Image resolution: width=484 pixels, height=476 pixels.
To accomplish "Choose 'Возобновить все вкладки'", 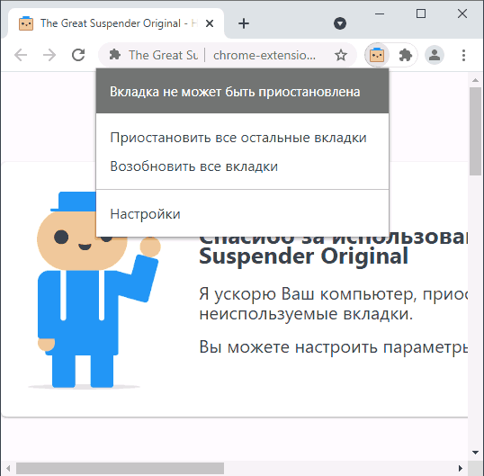I will [x=193, y=166].
